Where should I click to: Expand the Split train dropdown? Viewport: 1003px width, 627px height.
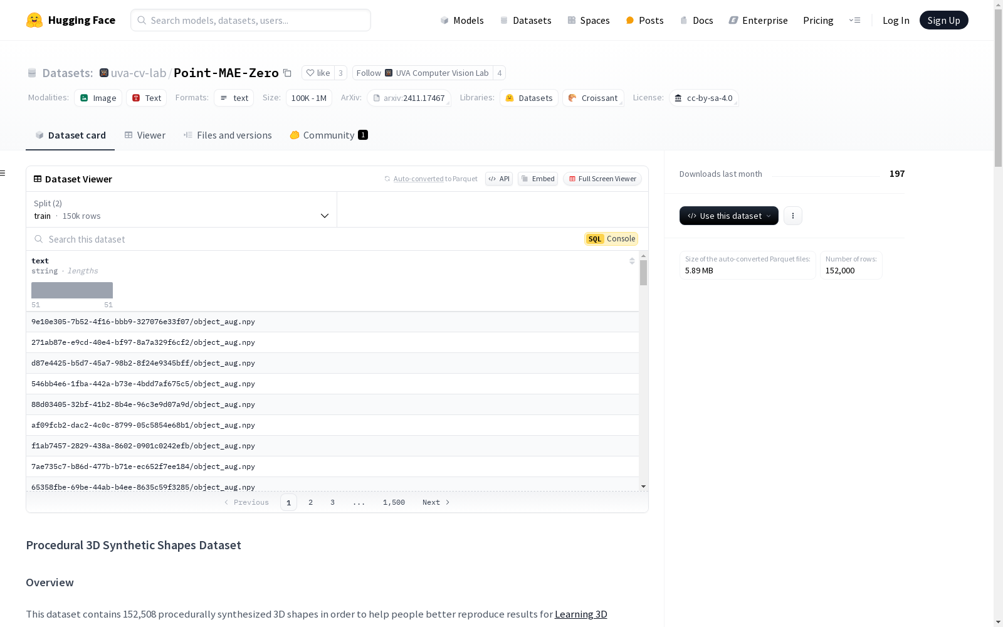pyautogui.click(x=181, y=209)
